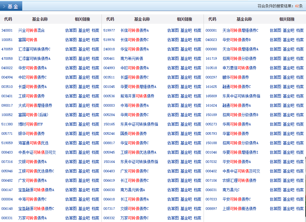Open 鹏华可转债债券 fund link
The height and width of the screenshot is (222, 306).
[236, 77]
